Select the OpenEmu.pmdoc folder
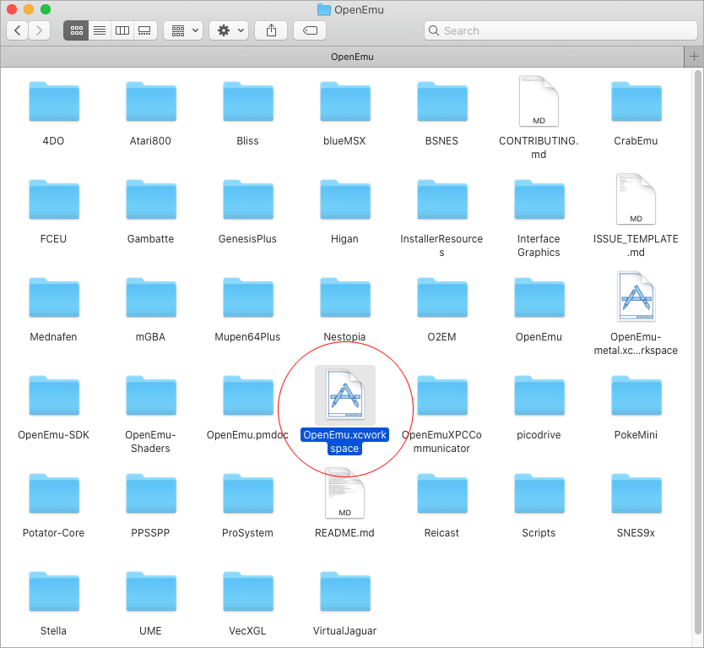Image resolution: width=704 pixels, height=648 pixels. click(x=248, y=395)
